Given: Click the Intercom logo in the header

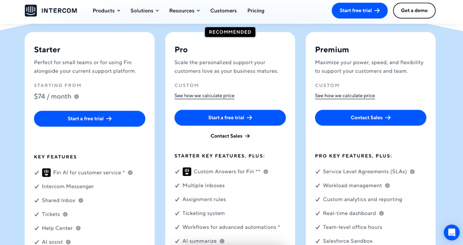Looking at the screenshot, I should click(x=50, y=10).
